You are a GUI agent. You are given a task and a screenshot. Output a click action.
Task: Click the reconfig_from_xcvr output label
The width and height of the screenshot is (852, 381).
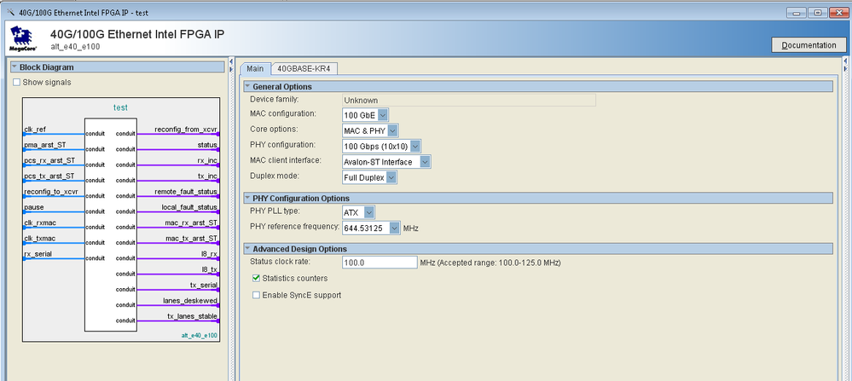(x=186, y=130)
